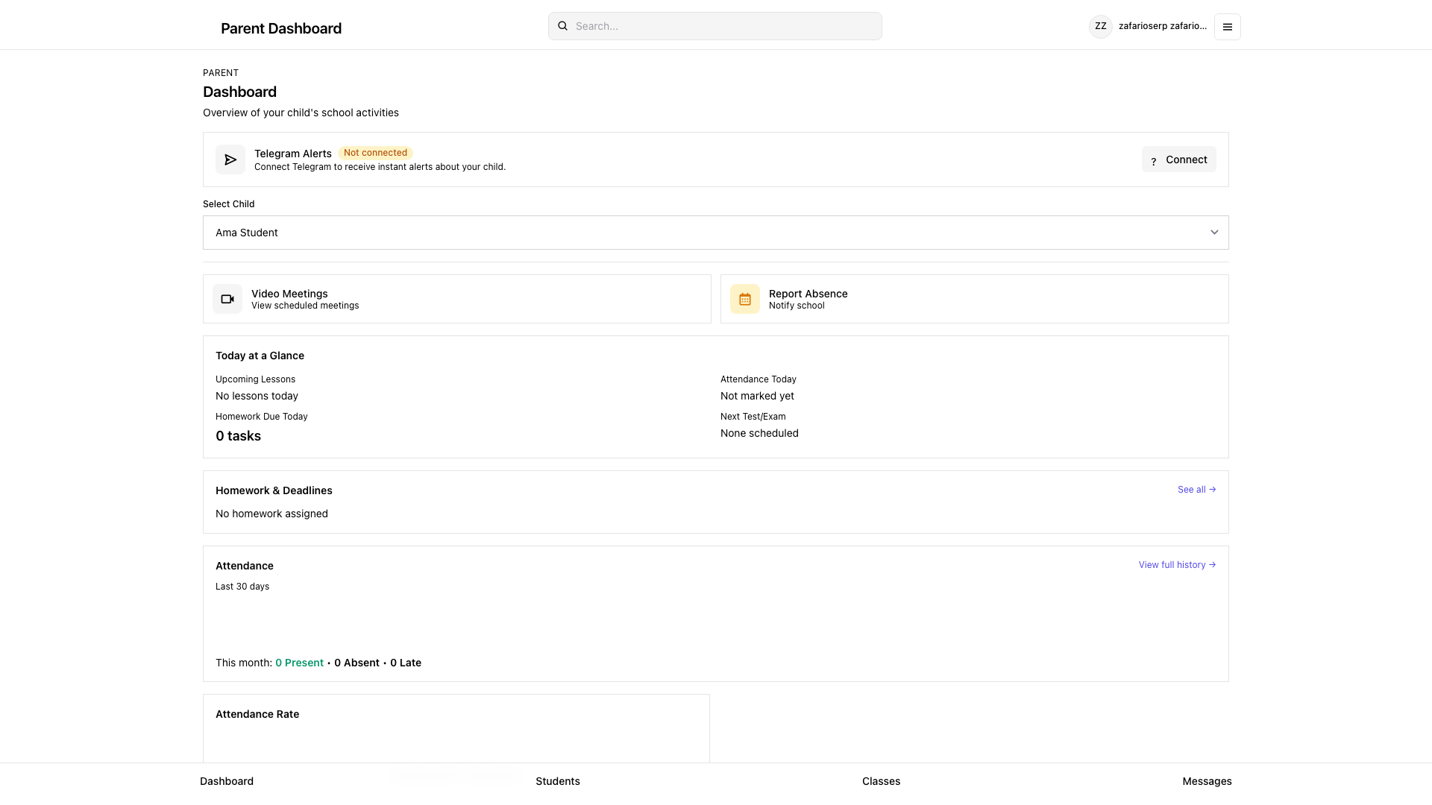Click the Parent Dashboard title
Image resolution: width=1432 pixels, height=805 pixels.
(281, 28)
